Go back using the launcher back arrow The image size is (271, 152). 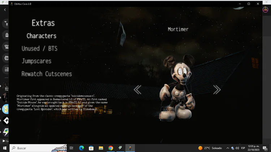(5, 10)
